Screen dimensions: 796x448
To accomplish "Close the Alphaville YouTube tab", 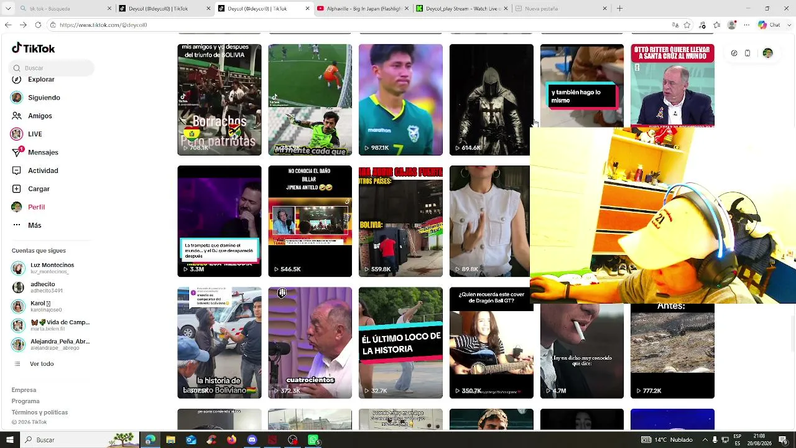I will coord(407,9).
